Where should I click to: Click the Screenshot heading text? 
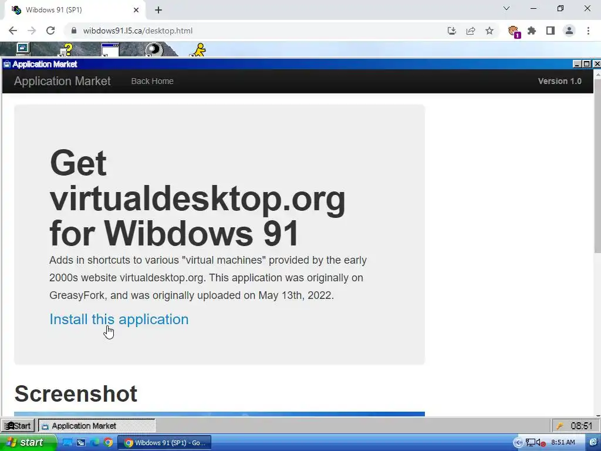pos(76,393)
